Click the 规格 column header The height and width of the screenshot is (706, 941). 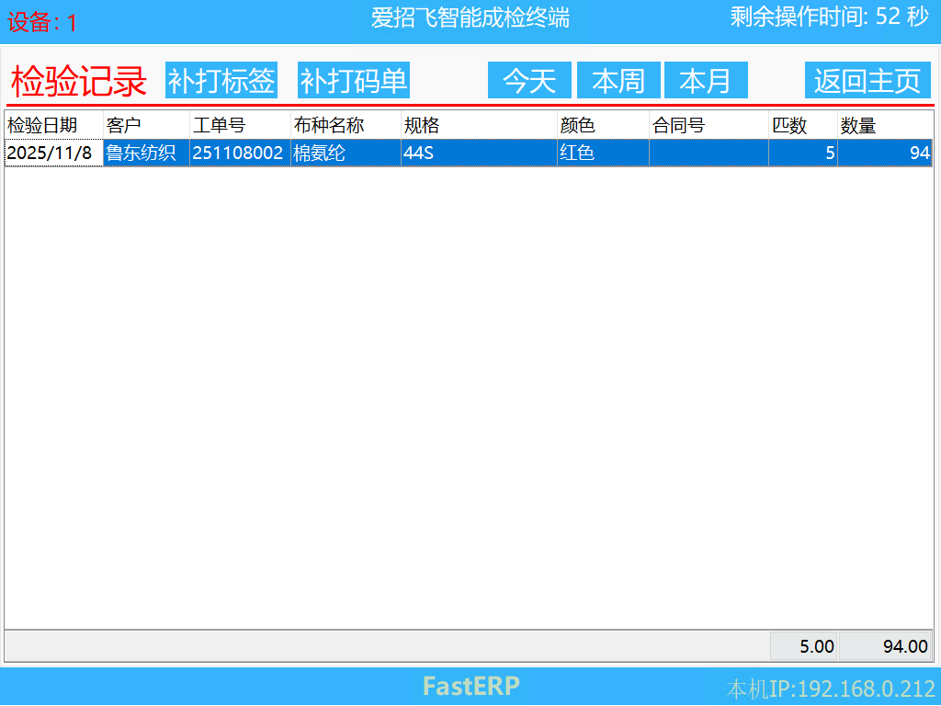(x=479, y=125)
